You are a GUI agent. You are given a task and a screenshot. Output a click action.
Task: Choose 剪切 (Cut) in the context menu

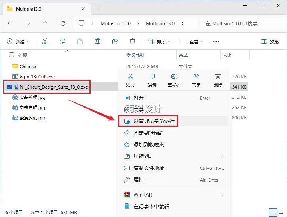coord(130,80)
